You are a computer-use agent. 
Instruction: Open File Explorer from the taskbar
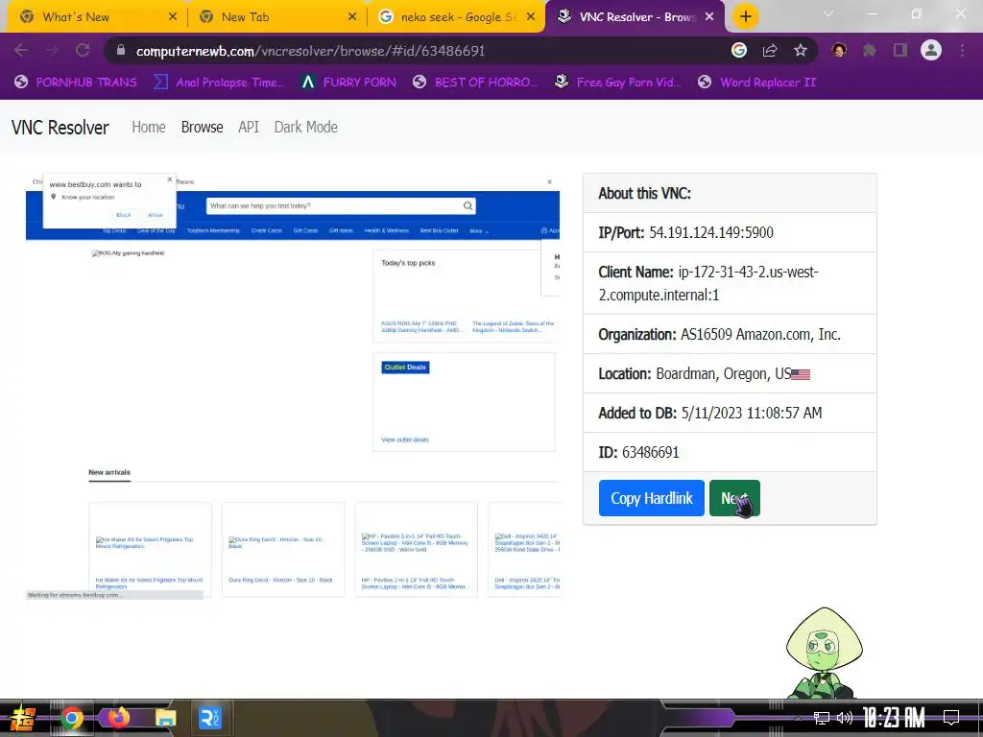165,718
